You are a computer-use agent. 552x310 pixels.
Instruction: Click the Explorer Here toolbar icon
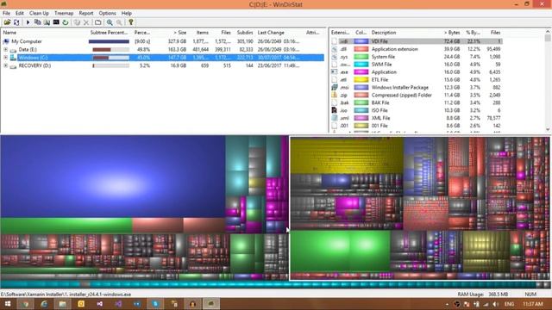point(47,22)
